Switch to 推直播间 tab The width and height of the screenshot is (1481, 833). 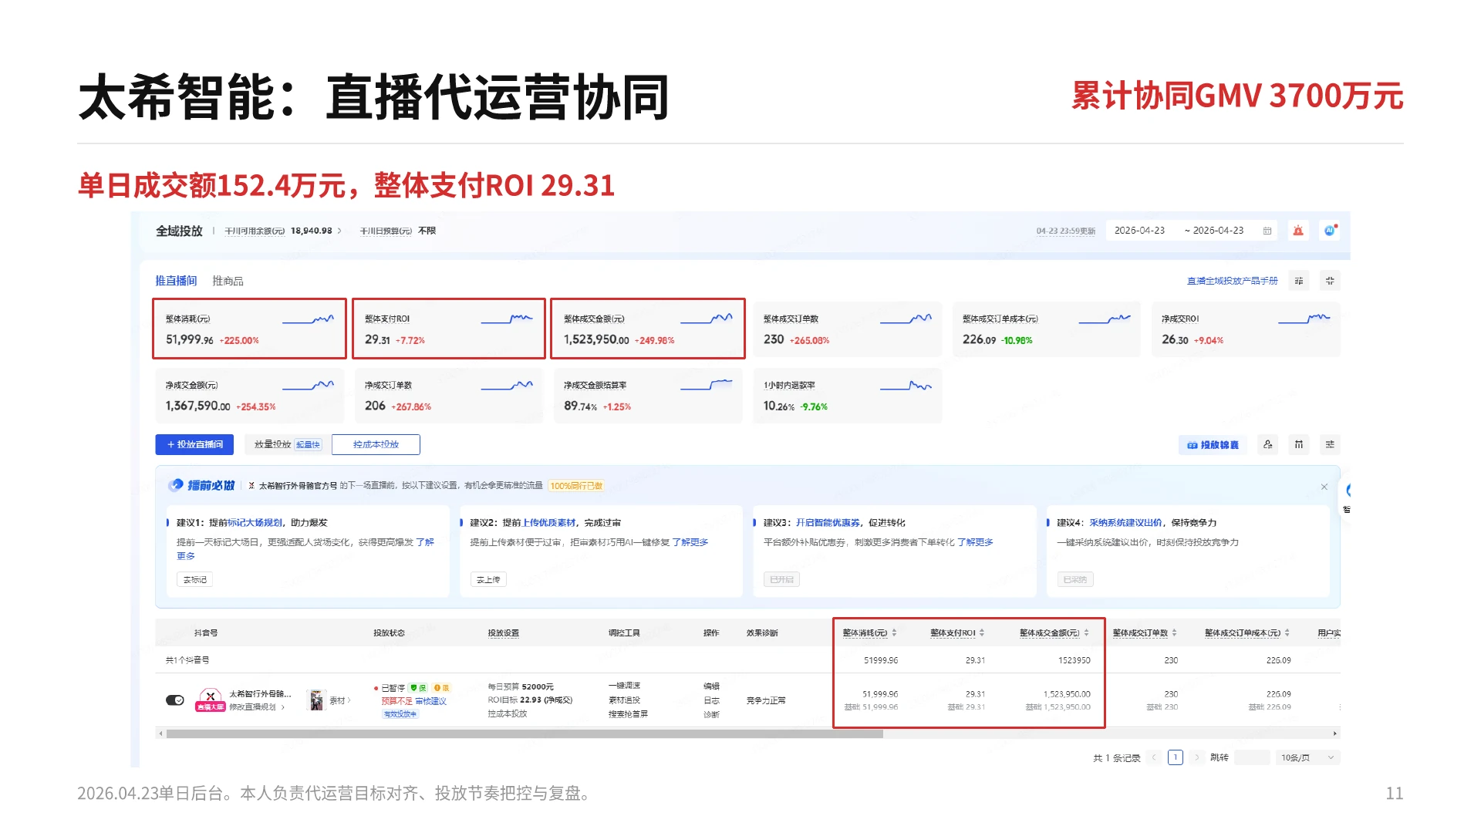tap(176, 281)
